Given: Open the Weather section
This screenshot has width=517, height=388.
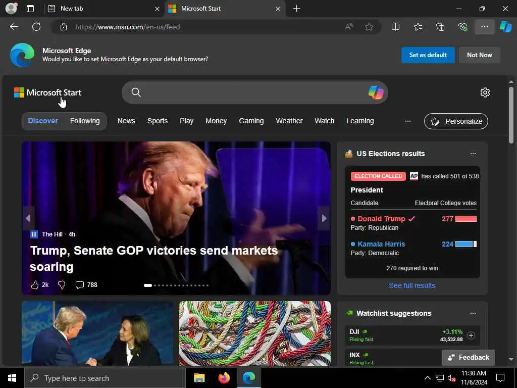Looking at the screenshot, I should click(x=289, y=121).
